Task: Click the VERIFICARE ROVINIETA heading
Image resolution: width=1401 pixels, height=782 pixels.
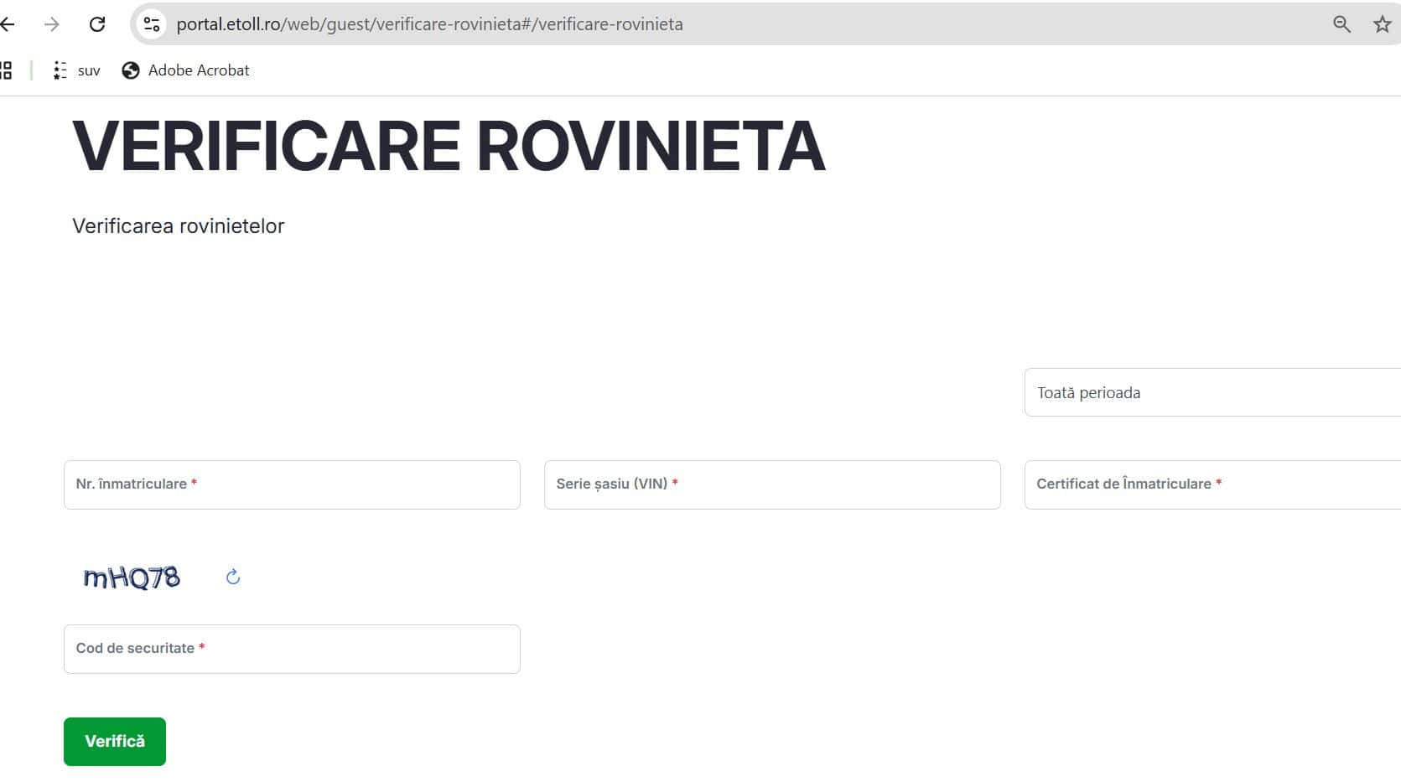Action: click(449, 147)
